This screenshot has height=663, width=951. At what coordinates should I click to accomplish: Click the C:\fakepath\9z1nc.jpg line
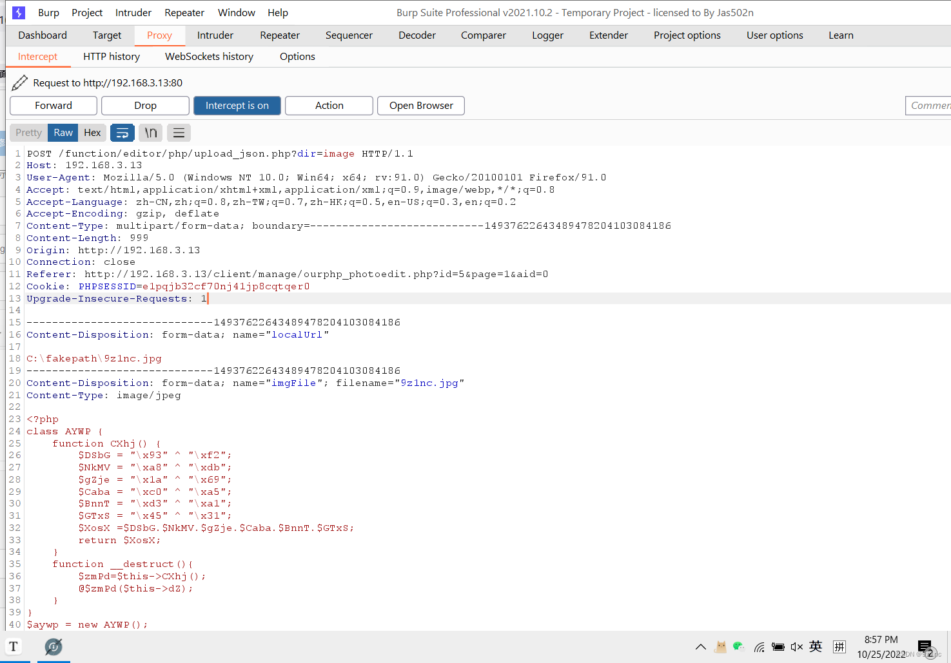coord(94,358)
